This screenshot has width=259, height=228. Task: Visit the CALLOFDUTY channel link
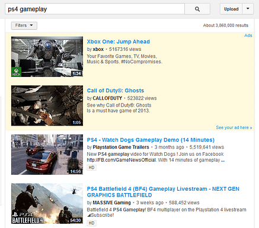tap(107, 98)
